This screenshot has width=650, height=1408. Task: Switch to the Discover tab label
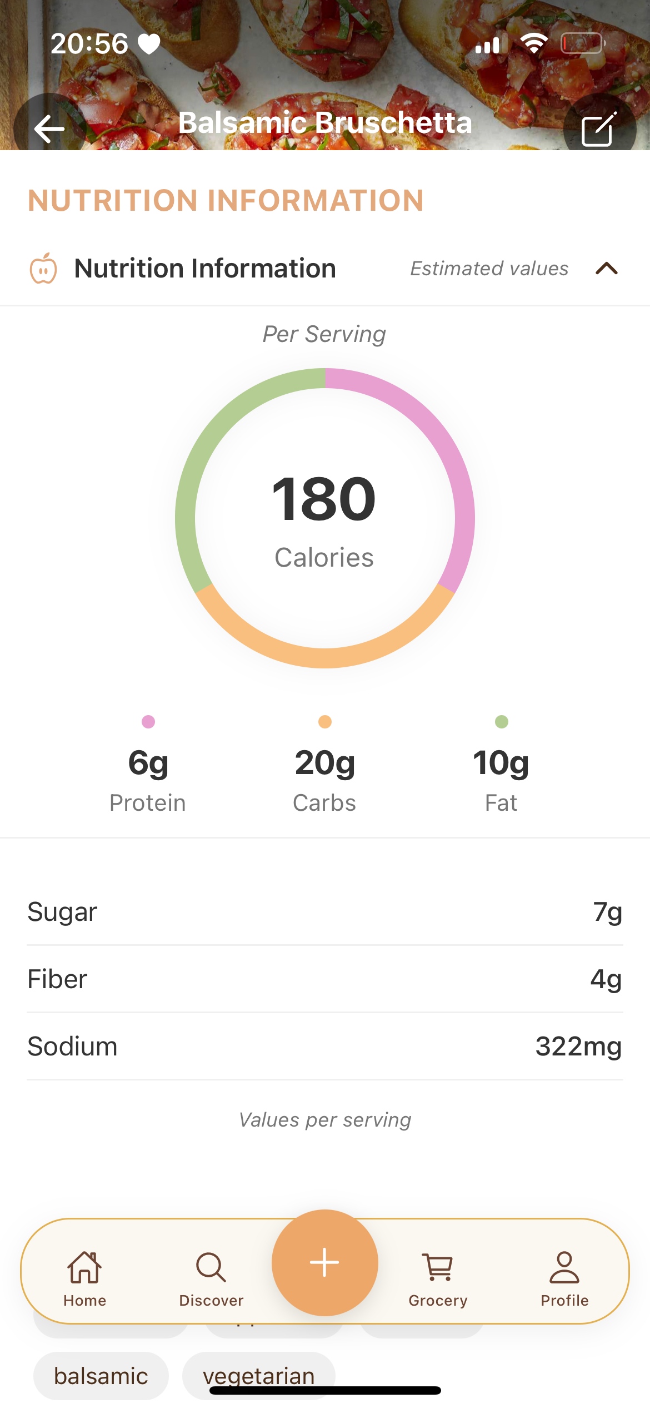point(211,1300)
